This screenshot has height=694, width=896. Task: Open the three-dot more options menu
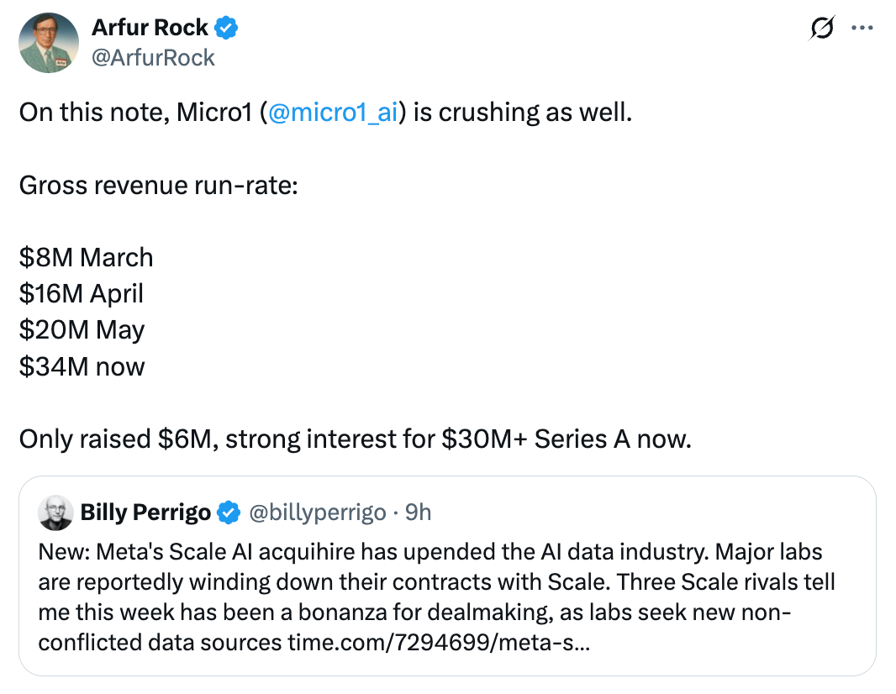(862, 28)
